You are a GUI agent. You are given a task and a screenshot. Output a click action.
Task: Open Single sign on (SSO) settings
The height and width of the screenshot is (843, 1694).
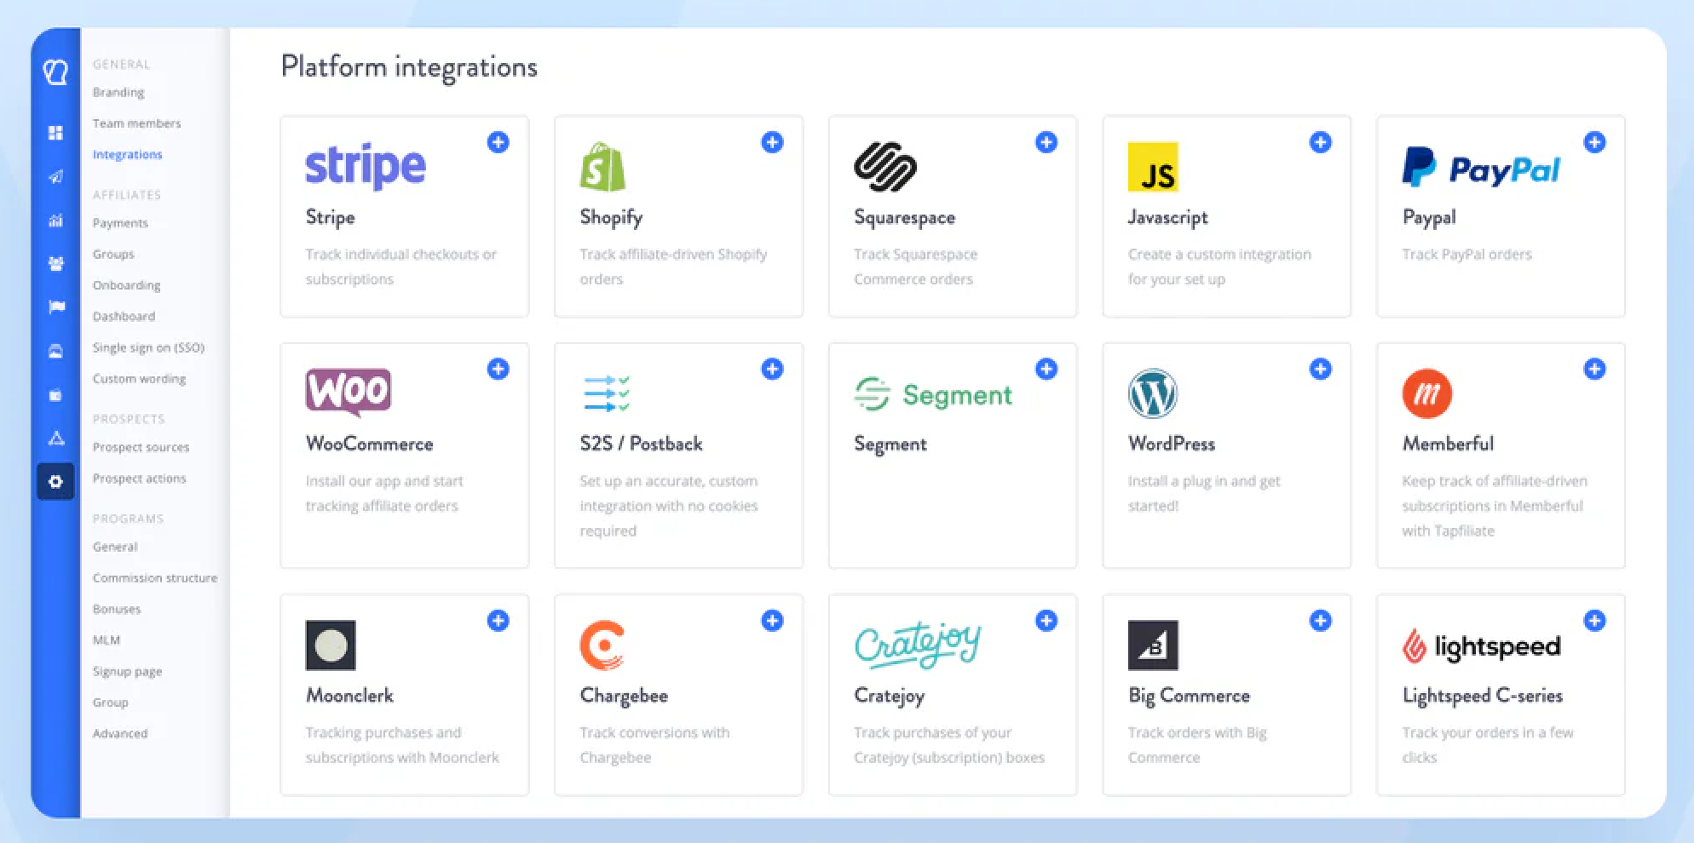(x=149, y=347)
